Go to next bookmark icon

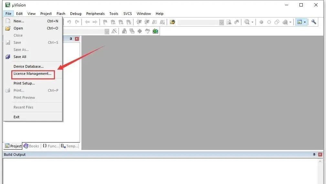tap(121, 22)
